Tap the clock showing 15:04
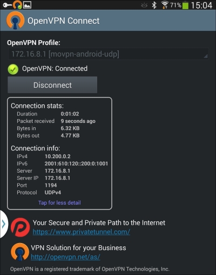Screen dimensions: 216x275 point(201,5)
